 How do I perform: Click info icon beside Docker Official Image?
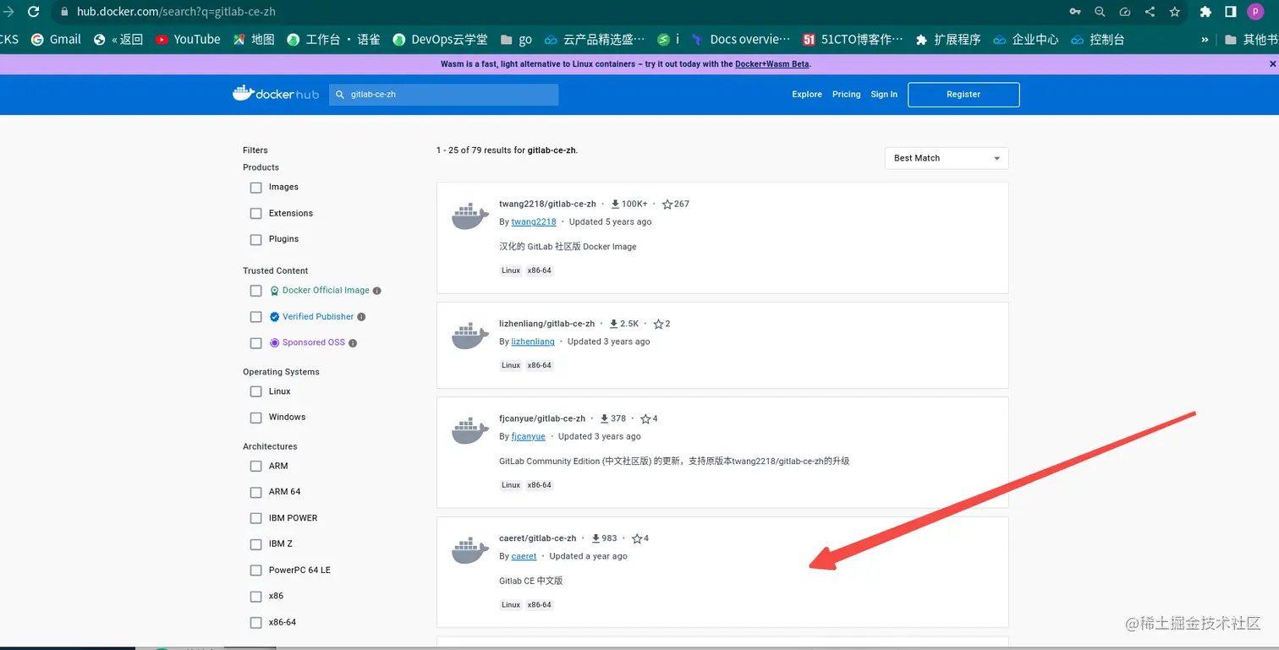click(377, 291)
